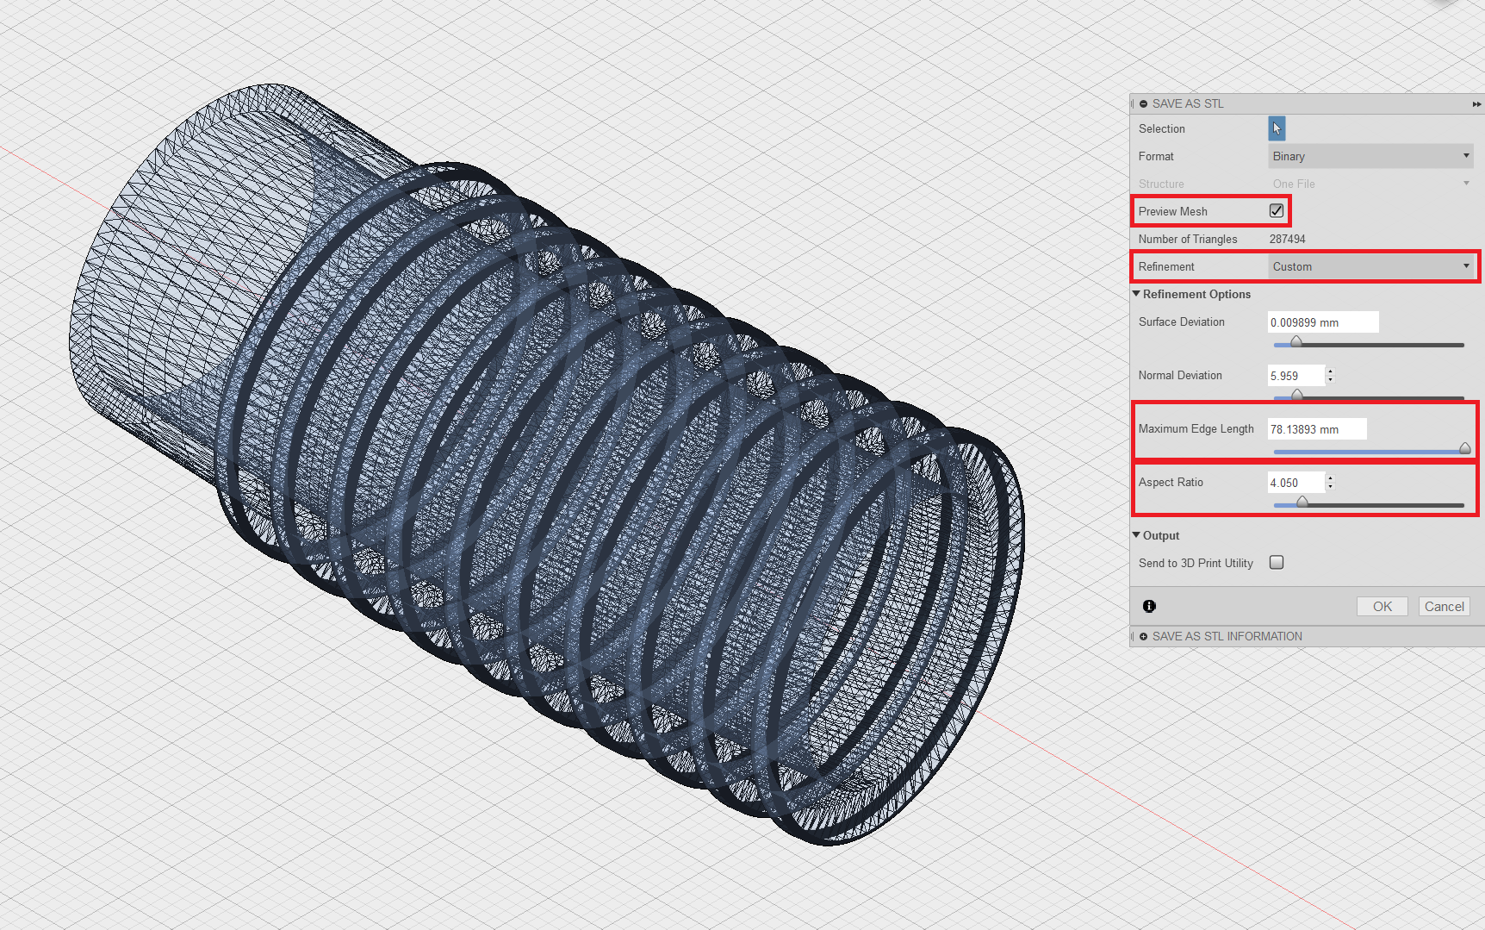
Task: Collapse the Refinement Options section
Action: coord(1136,294)
